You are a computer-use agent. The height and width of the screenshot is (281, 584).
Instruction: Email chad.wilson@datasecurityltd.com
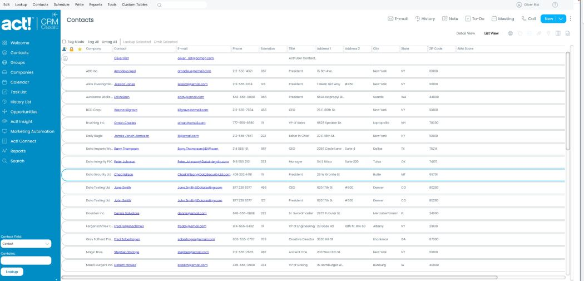tap(204, 174)
